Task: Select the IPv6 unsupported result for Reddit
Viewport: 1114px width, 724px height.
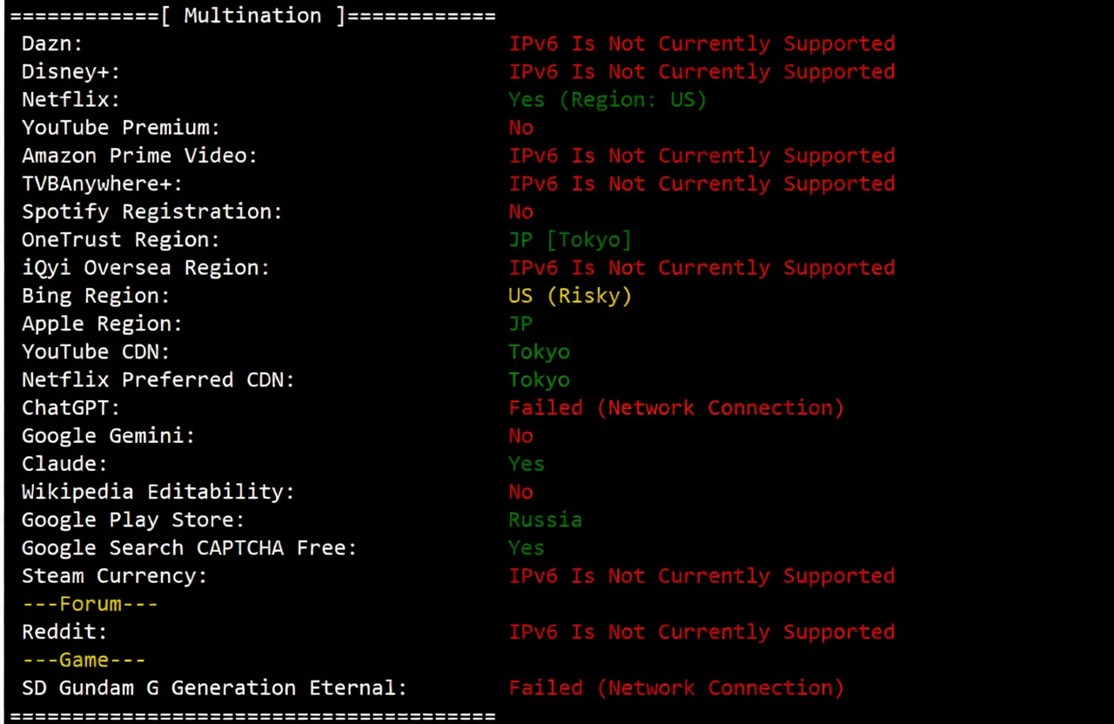Action: [x=702, y=632]
